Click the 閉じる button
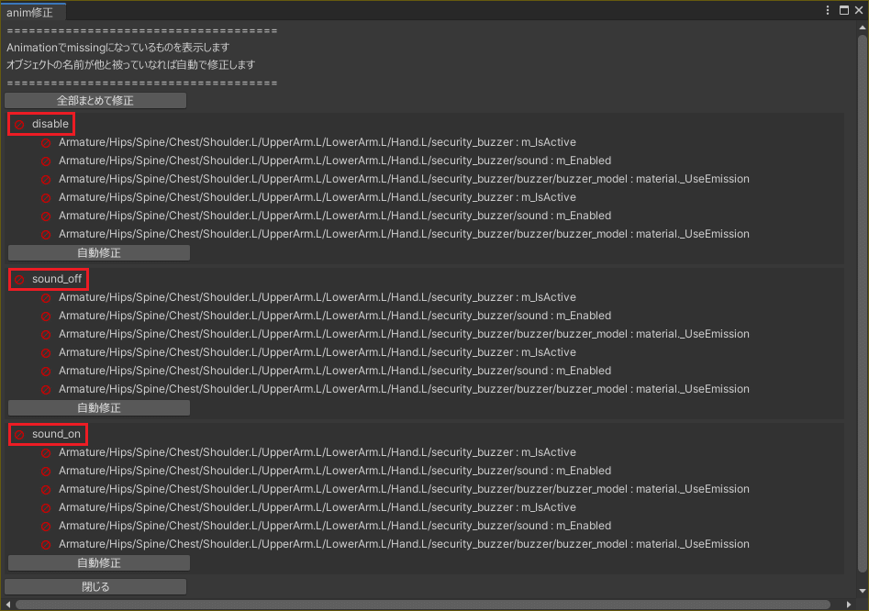The height and width of the screenshot is (611, 869). tap(95, 586)
